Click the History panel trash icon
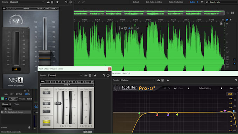 point(29,127)
